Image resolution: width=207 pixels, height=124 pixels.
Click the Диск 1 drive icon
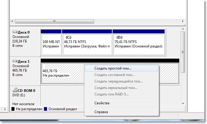pyautogui.click(x=15, y=61)
